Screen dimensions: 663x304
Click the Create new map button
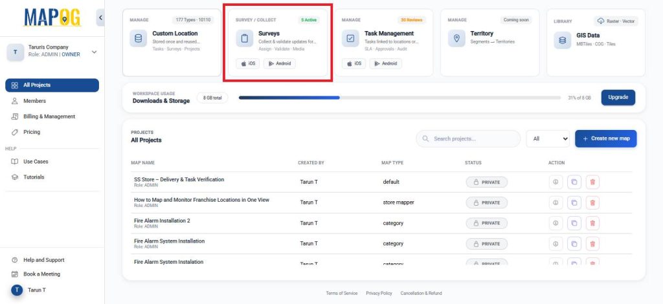click(605, 138)
